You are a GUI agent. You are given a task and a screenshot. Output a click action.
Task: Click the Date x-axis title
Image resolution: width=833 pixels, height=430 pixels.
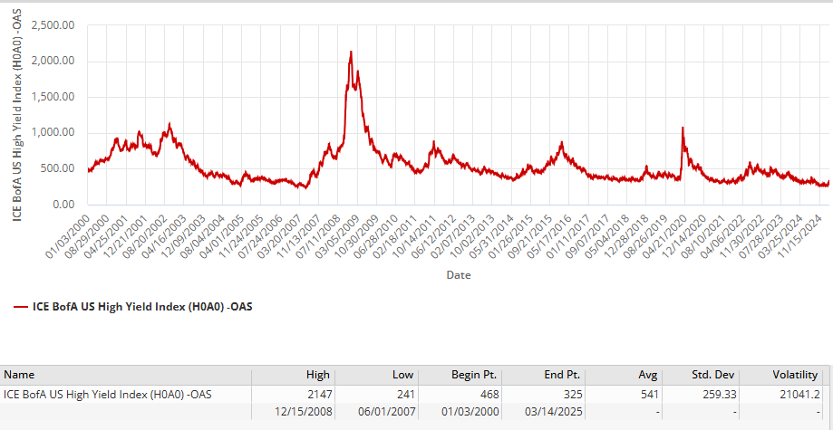click(x=458, y=275)
